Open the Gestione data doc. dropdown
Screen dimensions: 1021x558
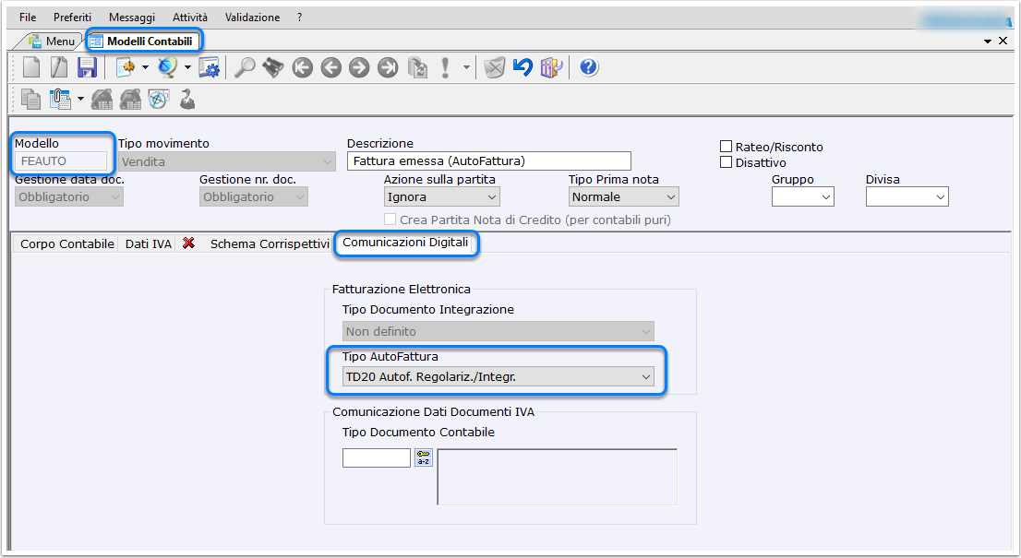[69, 196]
